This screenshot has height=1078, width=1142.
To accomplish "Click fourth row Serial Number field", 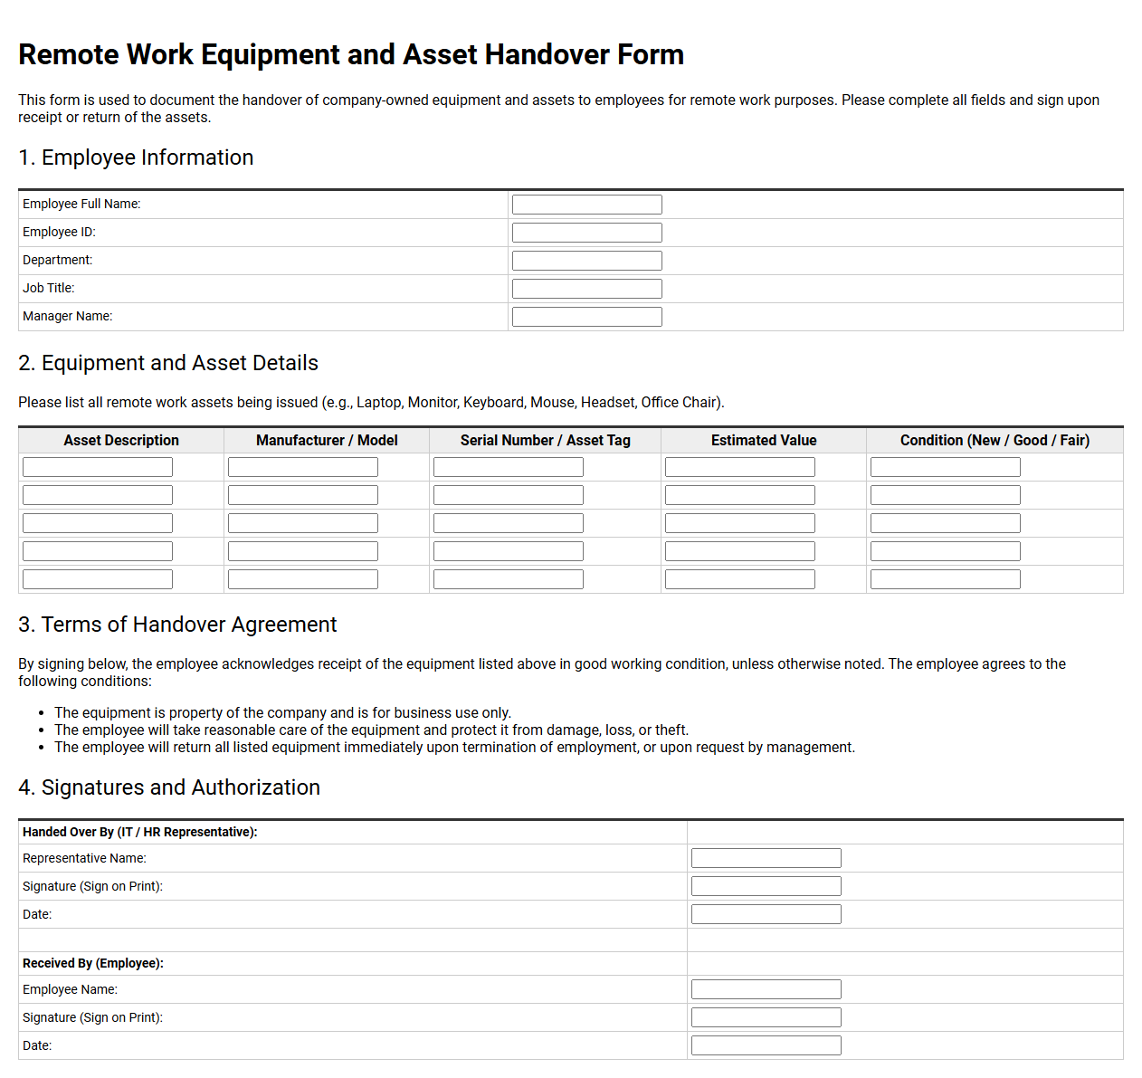I will pyautogui.click(x=509, y=551).
